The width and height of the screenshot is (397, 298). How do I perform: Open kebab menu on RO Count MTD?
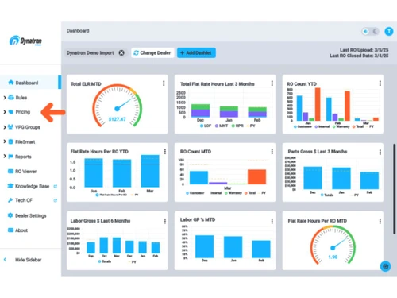(272, 151)
